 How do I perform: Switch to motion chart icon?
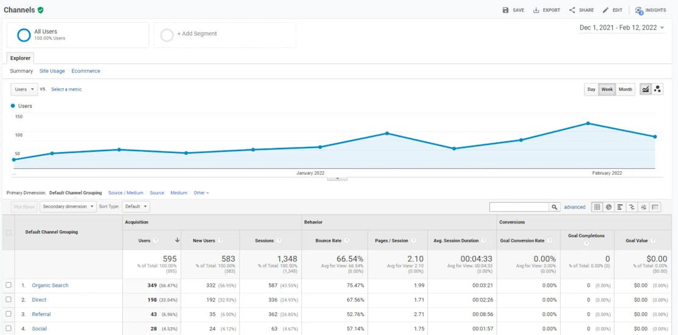(657, 90)
